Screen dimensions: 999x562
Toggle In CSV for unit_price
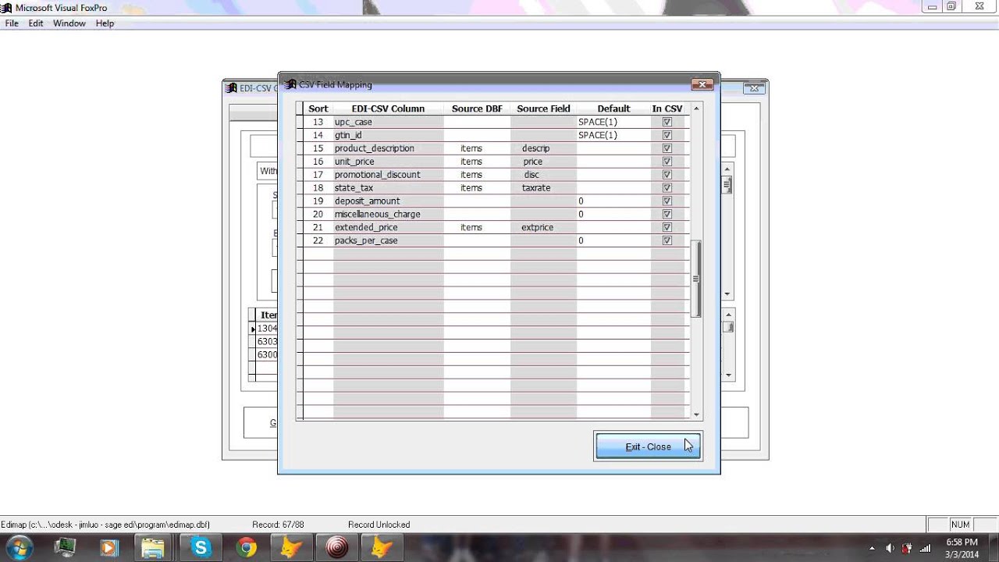[x=667, y=162]
